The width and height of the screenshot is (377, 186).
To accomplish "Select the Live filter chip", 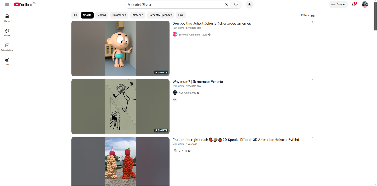I will pyautogui.click(x=181, y=15).
